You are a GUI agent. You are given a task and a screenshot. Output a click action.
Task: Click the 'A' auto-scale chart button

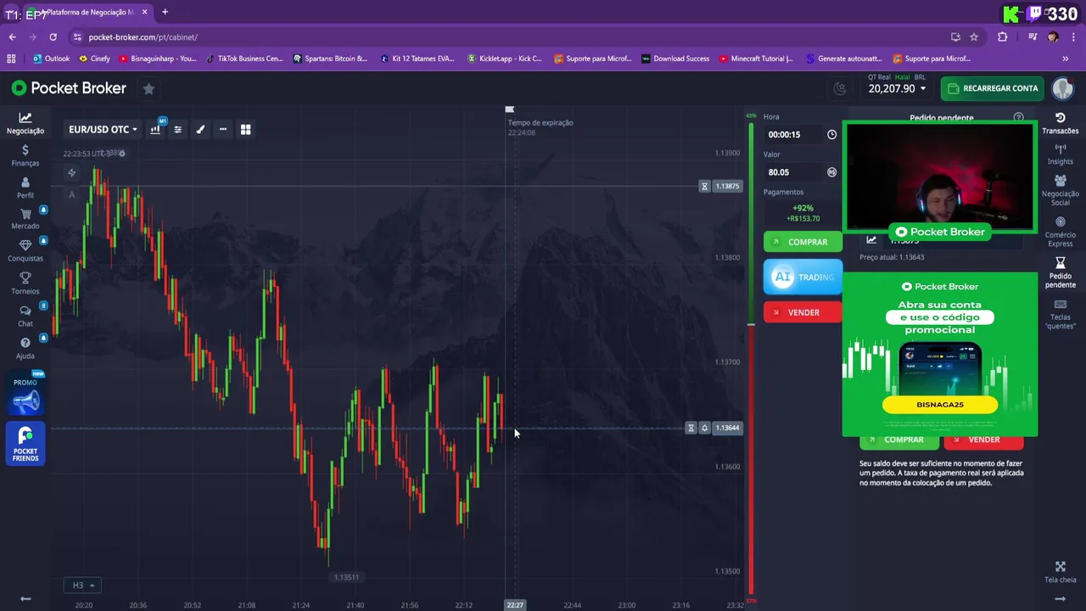pyautogui.click(x=71, y=194)
